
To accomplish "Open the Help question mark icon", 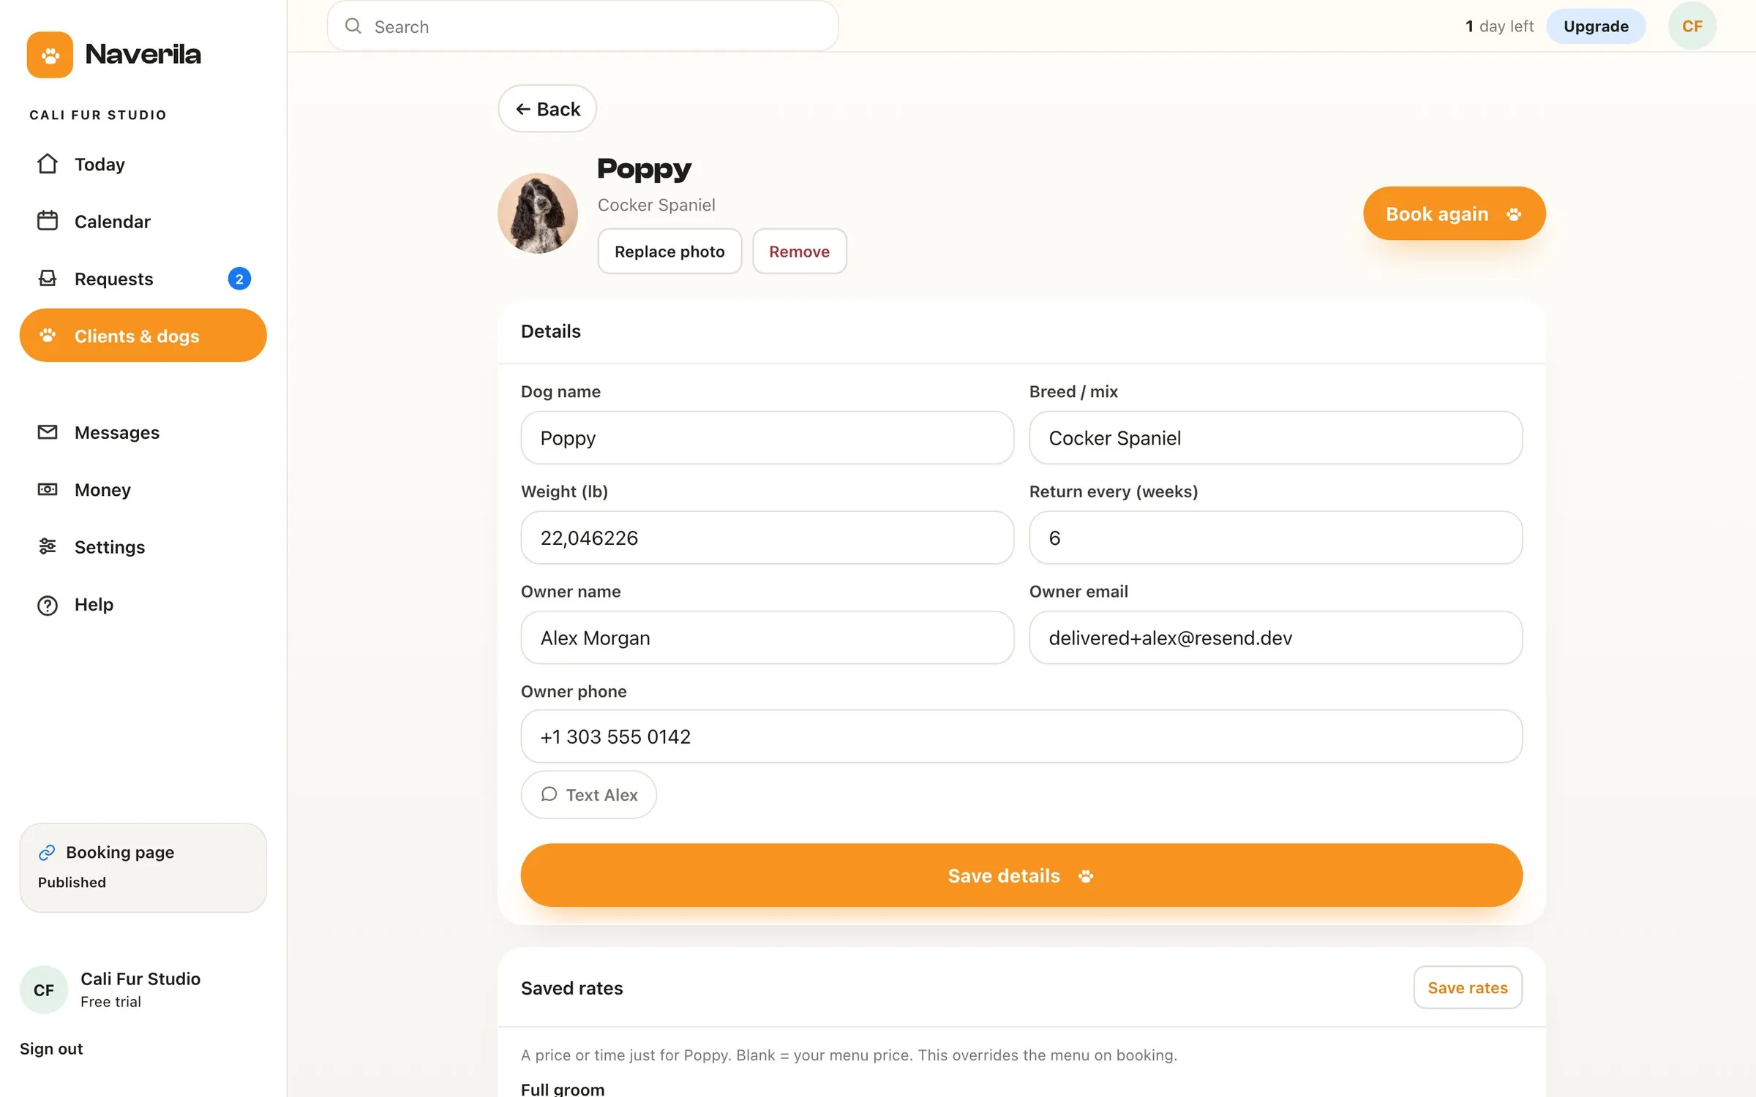I will click(x=48, y=605).
